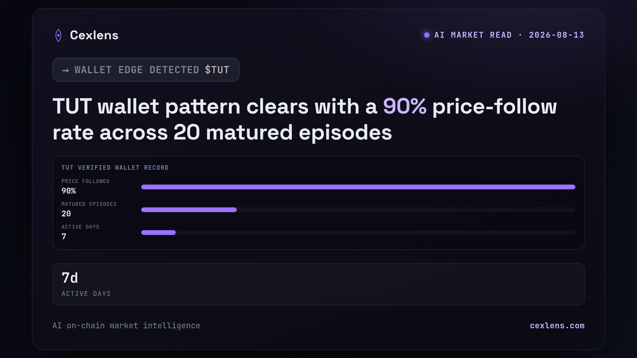Select the Wallet Edge Detected $TUT badge

pos(146,70)
